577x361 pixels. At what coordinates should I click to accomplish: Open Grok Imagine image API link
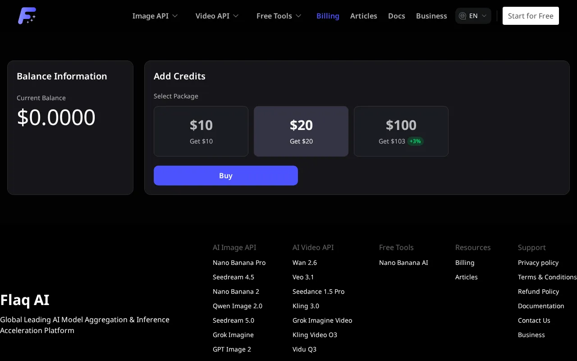click(x=233, y=335)
